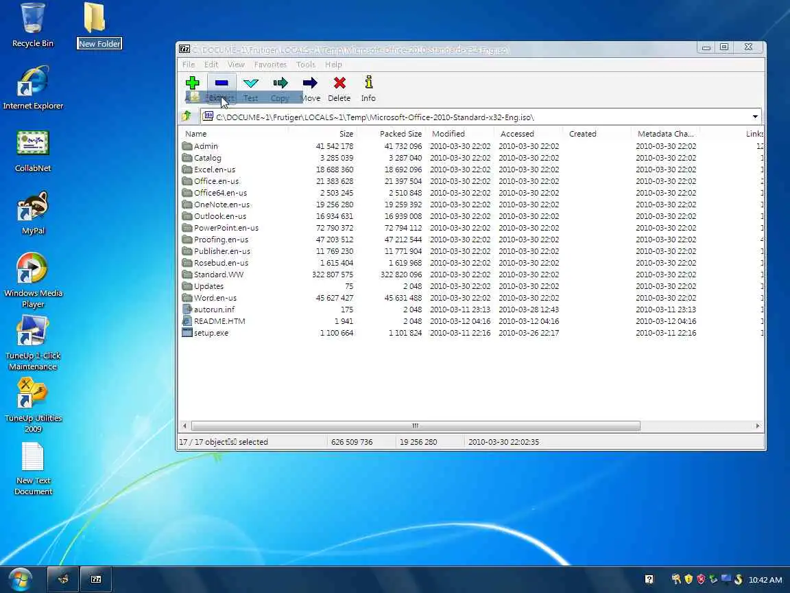Click the green Add plus icon
Viewport: 790px width, 593px height.
coord(192,82)
